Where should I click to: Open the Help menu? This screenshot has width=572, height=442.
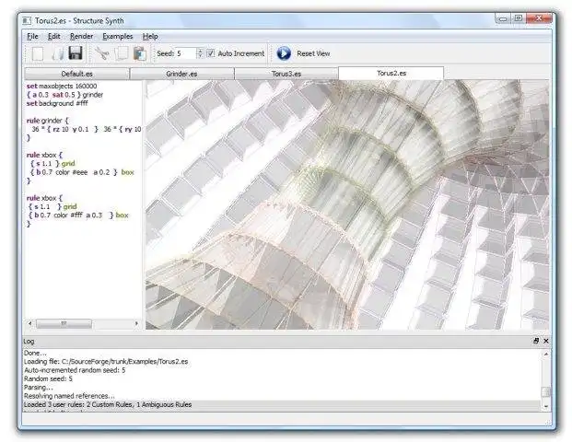click(150, 36)
